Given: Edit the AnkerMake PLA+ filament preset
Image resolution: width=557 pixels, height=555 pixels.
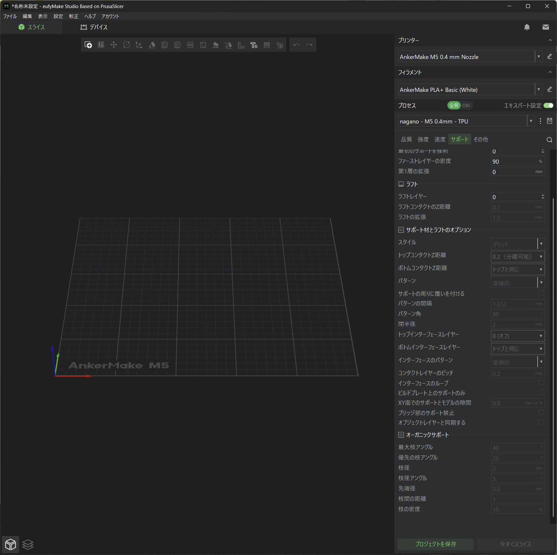Looking at the screenshot, I should (x=550, y=89).
